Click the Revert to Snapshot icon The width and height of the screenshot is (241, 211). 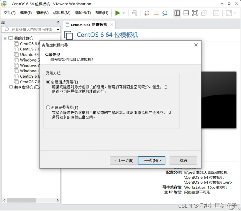coord(156,13)
